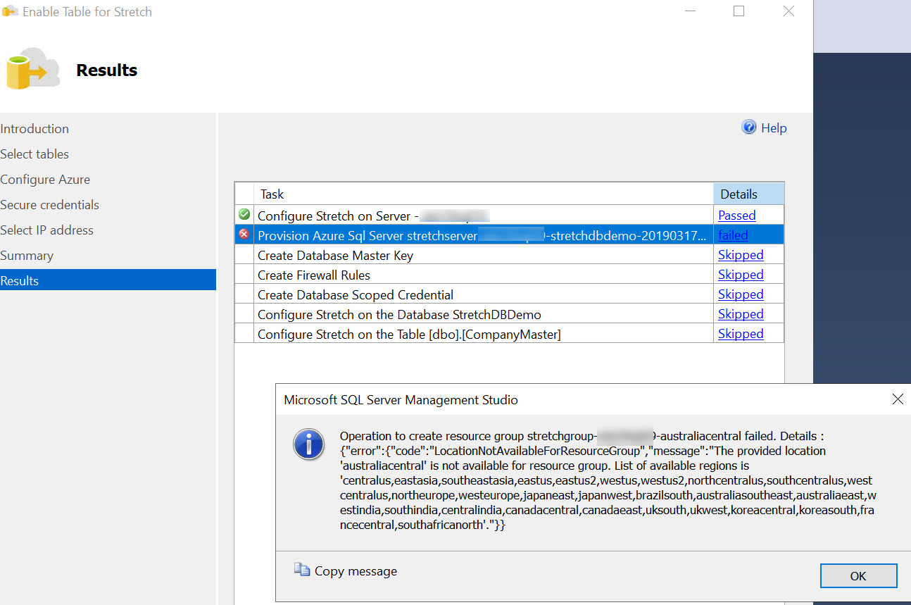Click the Results heading
This screenshot has width=911, height=605.
[x=107, y=70]
